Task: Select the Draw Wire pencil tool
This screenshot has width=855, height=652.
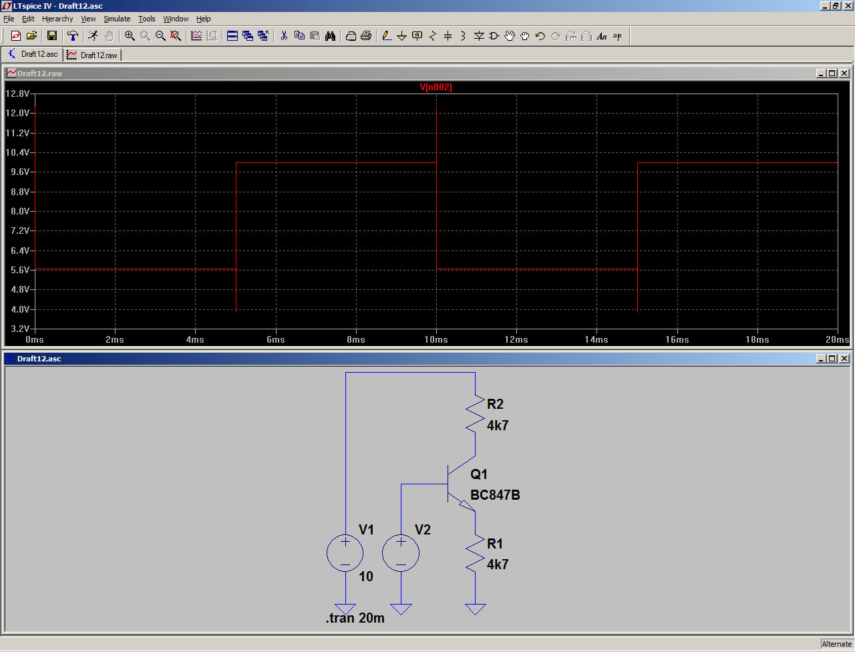Action: coord(386,36)
